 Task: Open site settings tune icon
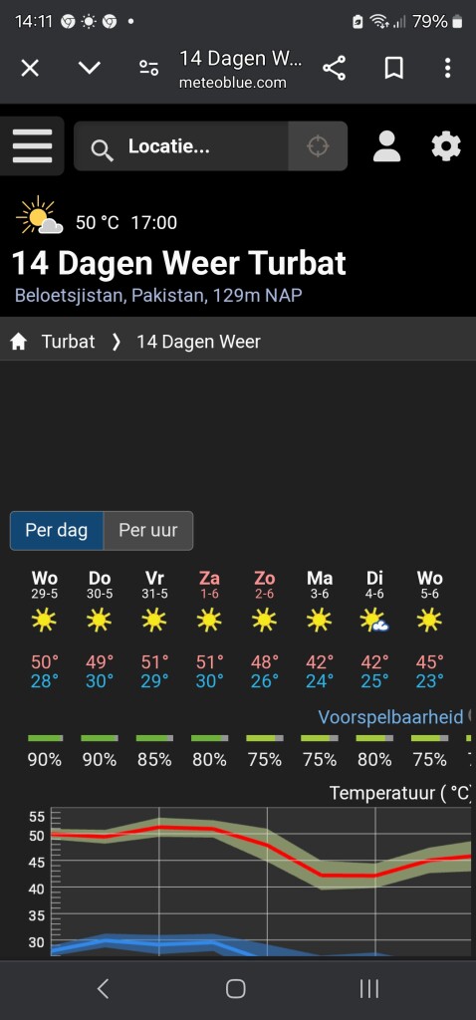click(149, 68)
